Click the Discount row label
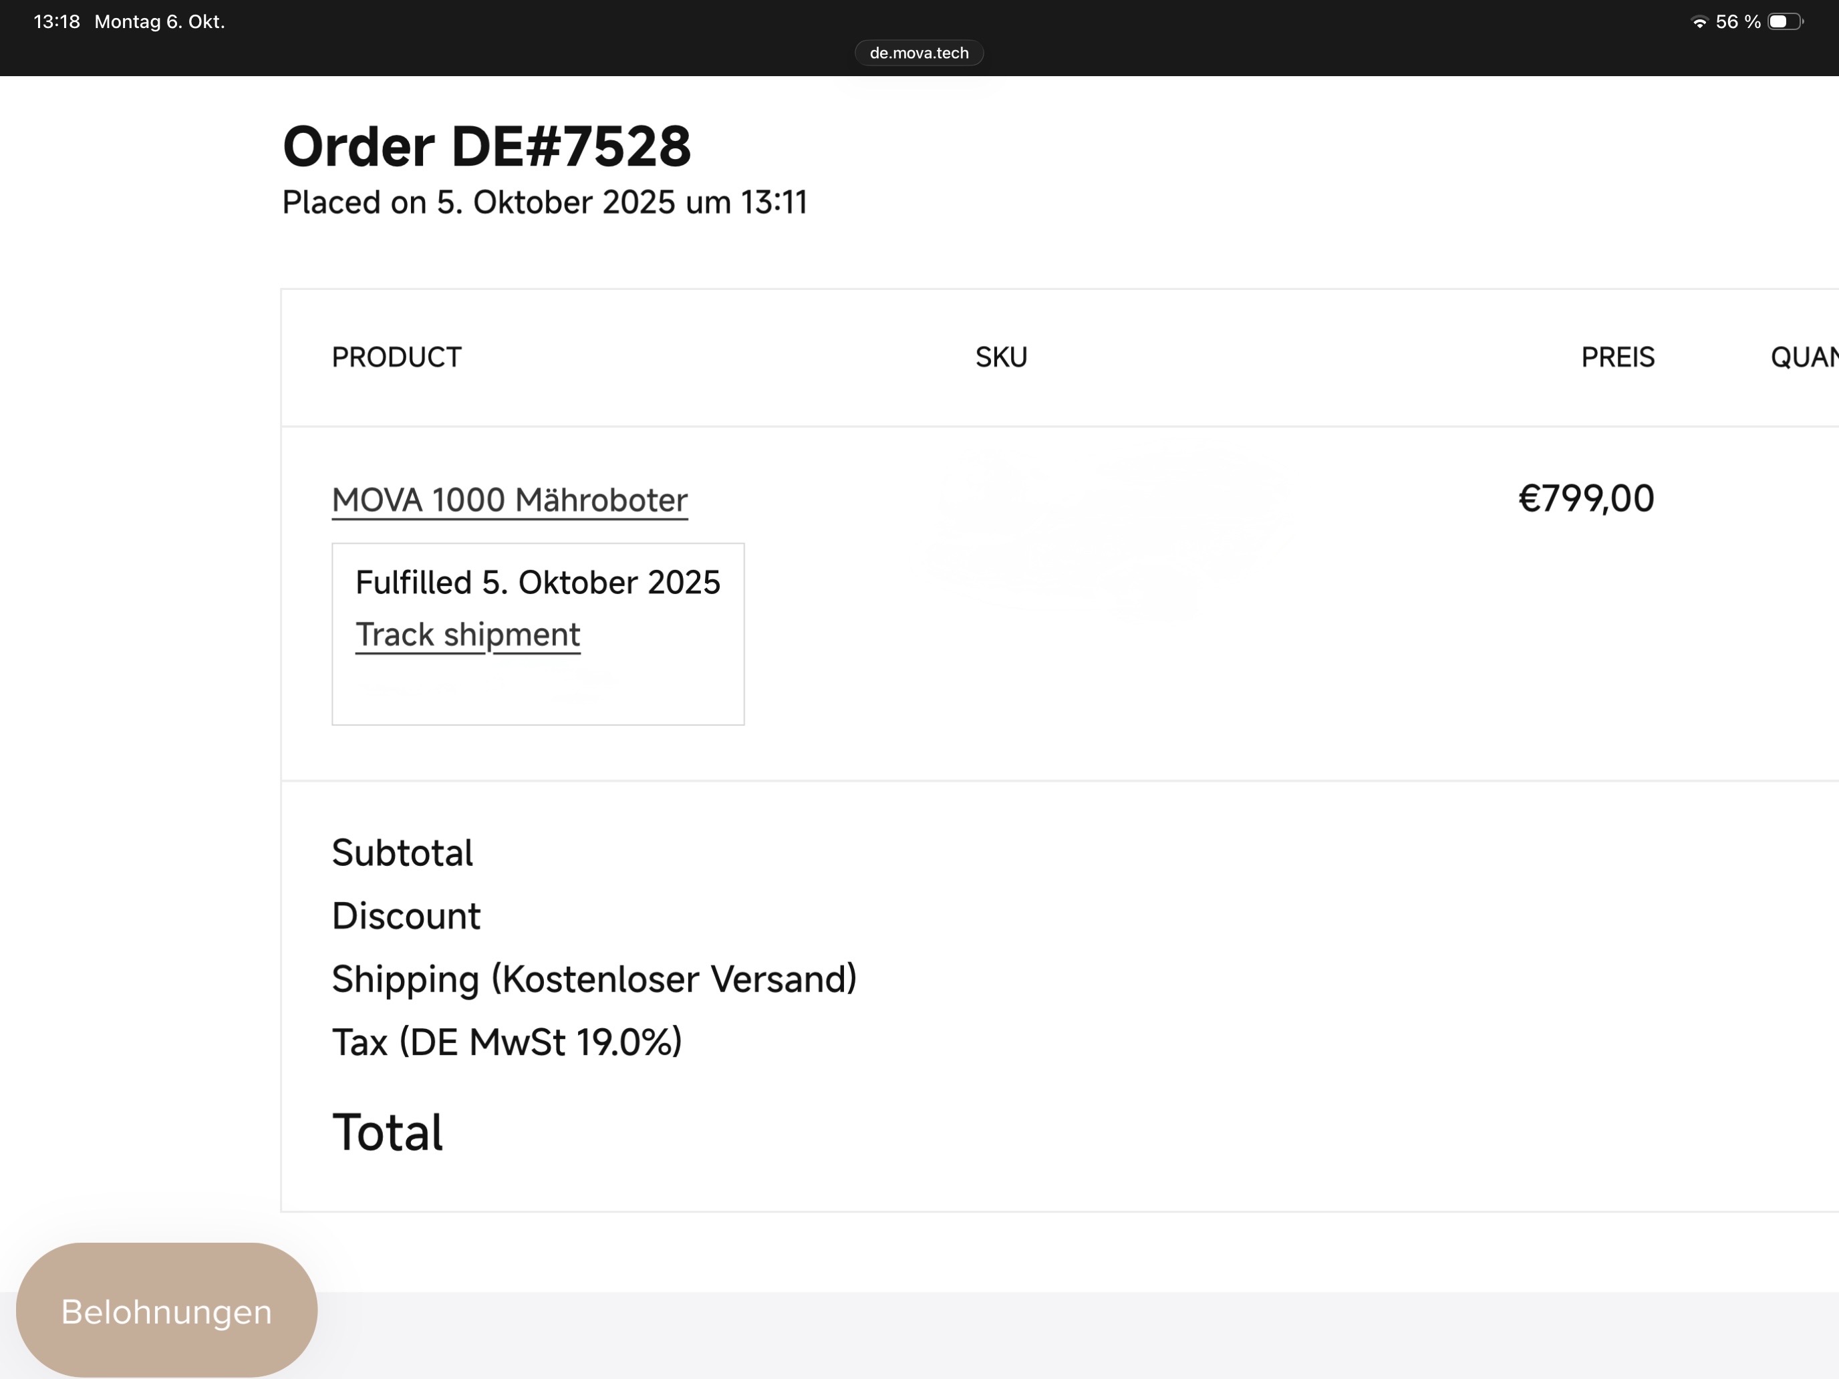The height and width of the screenshot is (1379, 1839). 406,916
